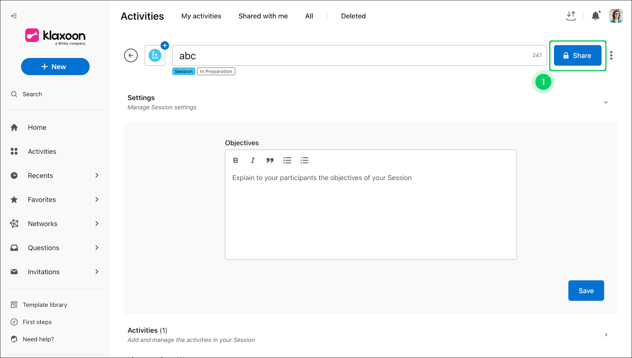Switch to My activities tab
Viewport: 632px width, 358px height.
click(201, 16)
